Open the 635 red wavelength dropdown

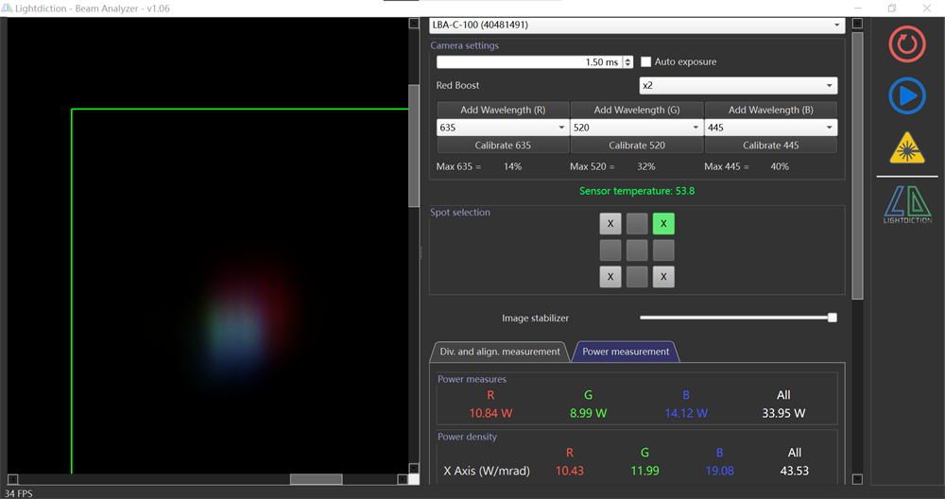point(502,128)
